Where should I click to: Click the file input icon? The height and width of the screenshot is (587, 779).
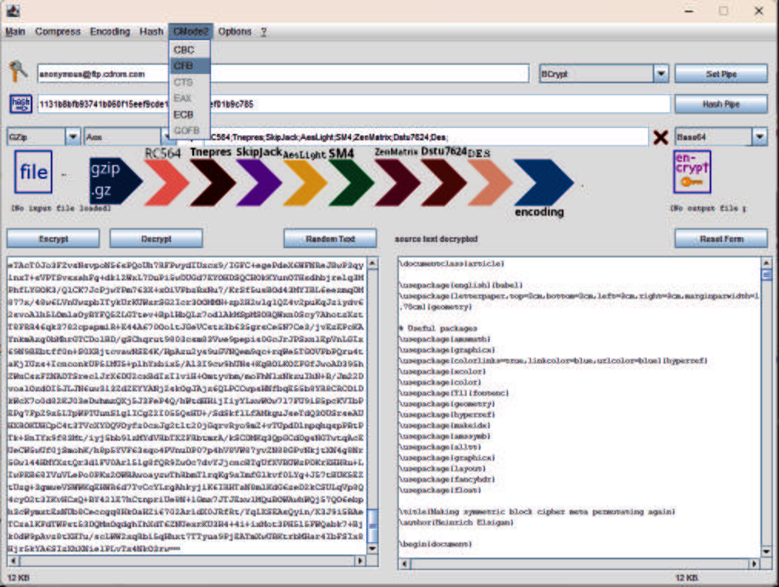[33, 172]
